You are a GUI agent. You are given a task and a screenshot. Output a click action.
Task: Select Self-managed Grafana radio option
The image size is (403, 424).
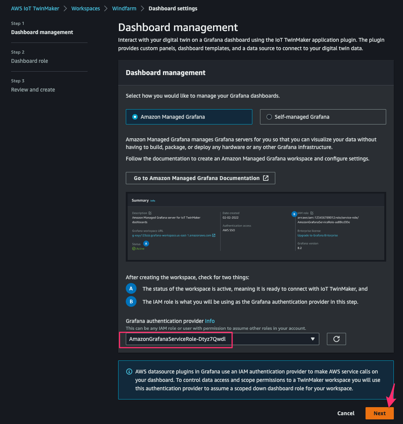click(x=269, y=117)
